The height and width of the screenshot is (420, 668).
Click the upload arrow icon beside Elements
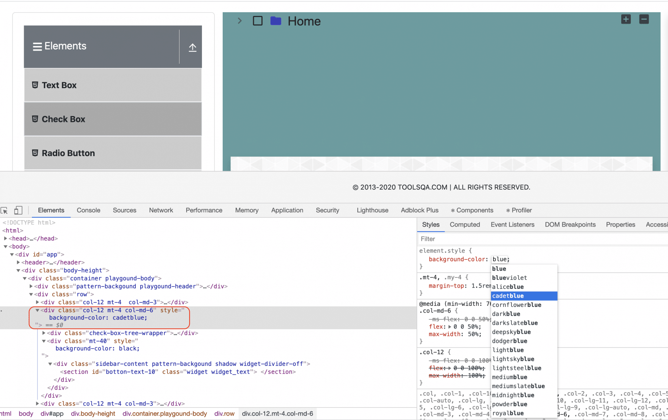[x=192, y=47]
